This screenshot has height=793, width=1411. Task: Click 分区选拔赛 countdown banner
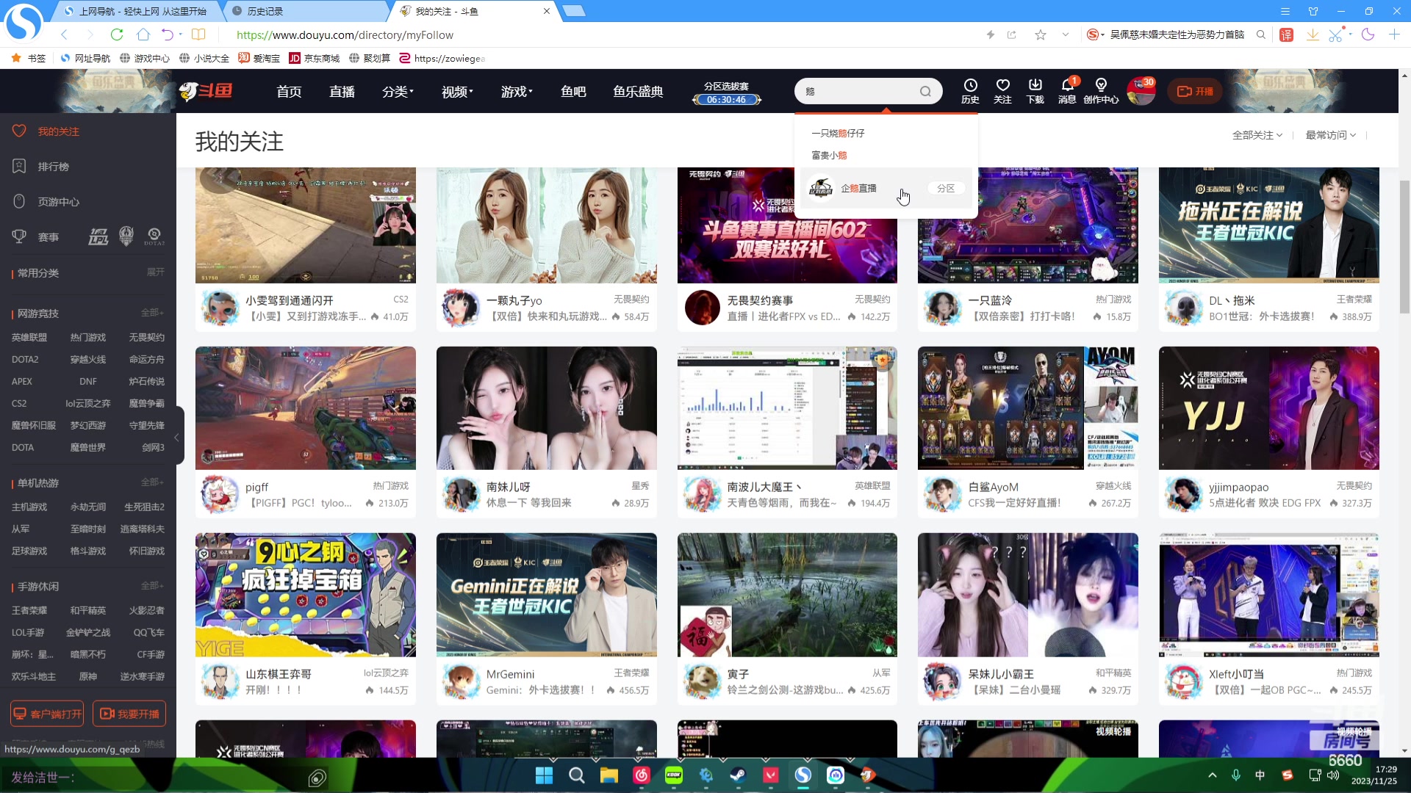pos(726,93)
